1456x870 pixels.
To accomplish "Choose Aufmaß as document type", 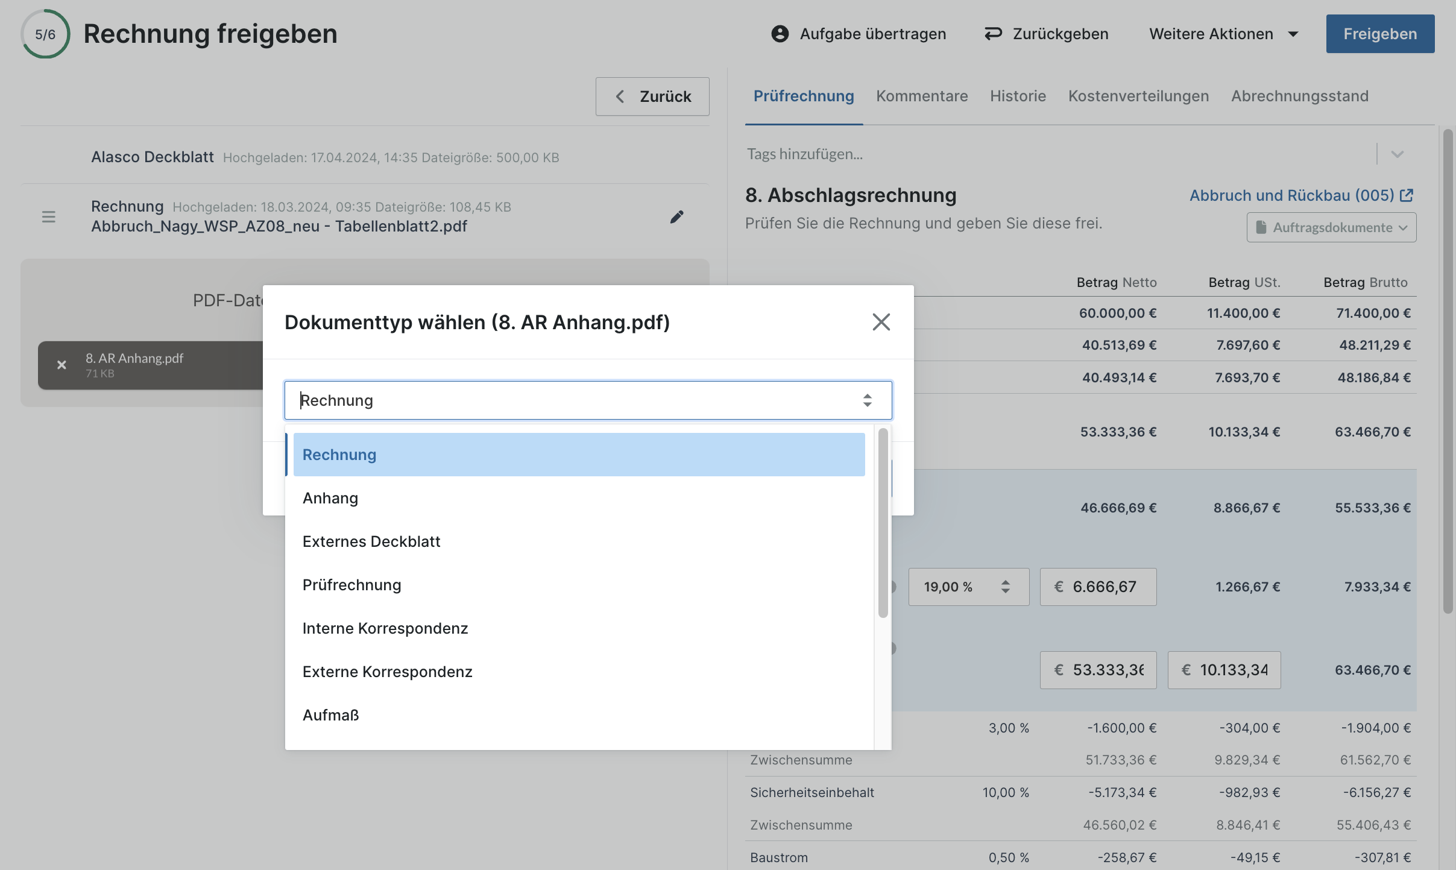I will click(579, 715).
